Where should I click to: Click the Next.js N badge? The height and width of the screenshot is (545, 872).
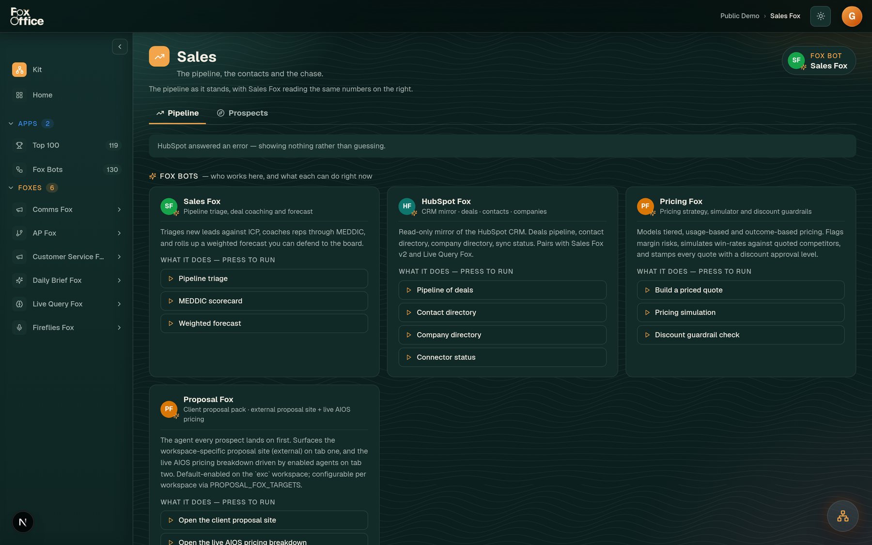23,522
